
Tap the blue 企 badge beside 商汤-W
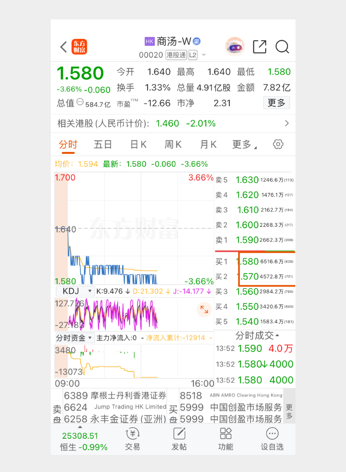point(197,41)
